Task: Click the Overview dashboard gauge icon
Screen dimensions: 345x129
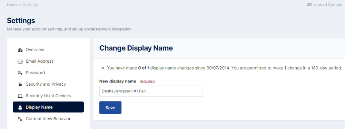Action: pos(20,50)
